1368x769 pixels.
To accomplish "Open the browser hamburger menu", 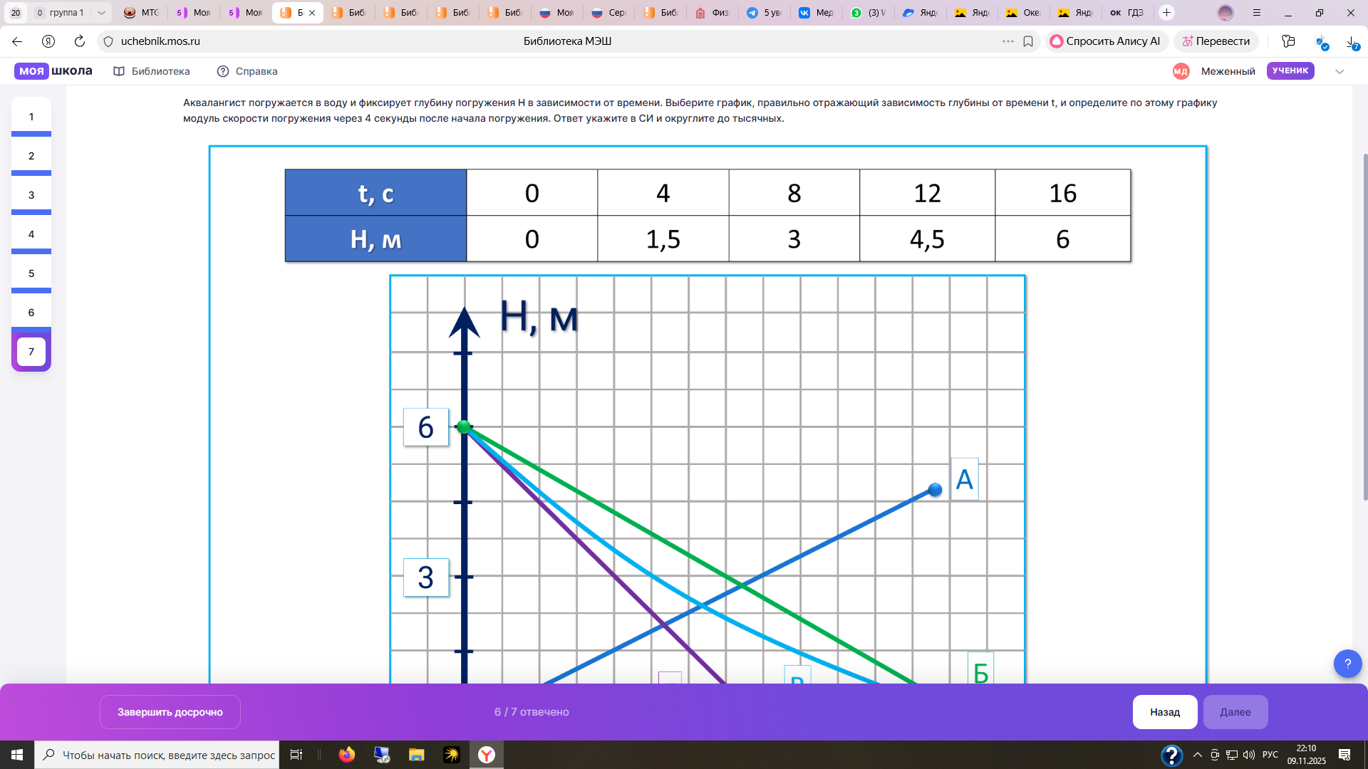I will click(x=1257, y=13).
